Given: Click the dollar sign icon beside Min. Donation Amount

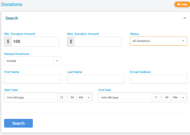Looking at the screenshot, I should pos(8,41).
